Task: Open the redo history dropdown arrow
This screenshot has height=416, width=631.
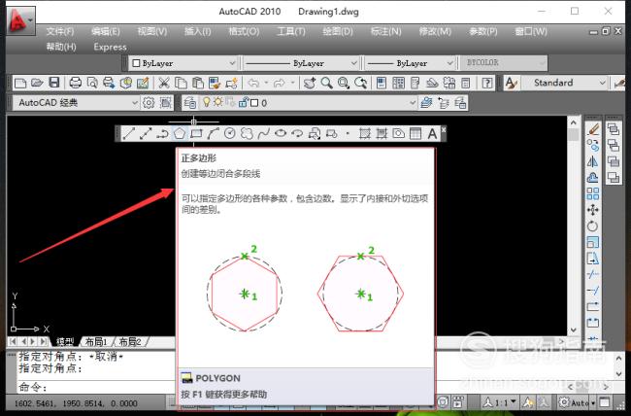Action: tap(292, 83)
